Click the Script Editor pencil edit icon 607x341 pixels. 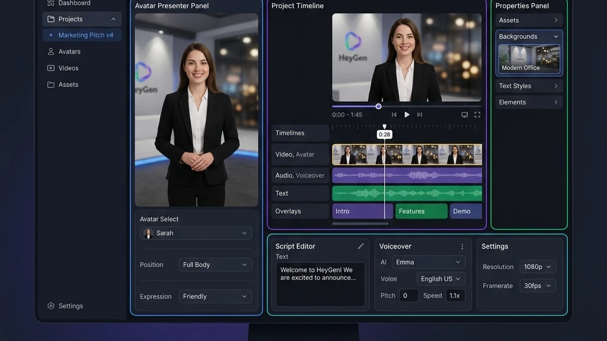pos(361,246)
